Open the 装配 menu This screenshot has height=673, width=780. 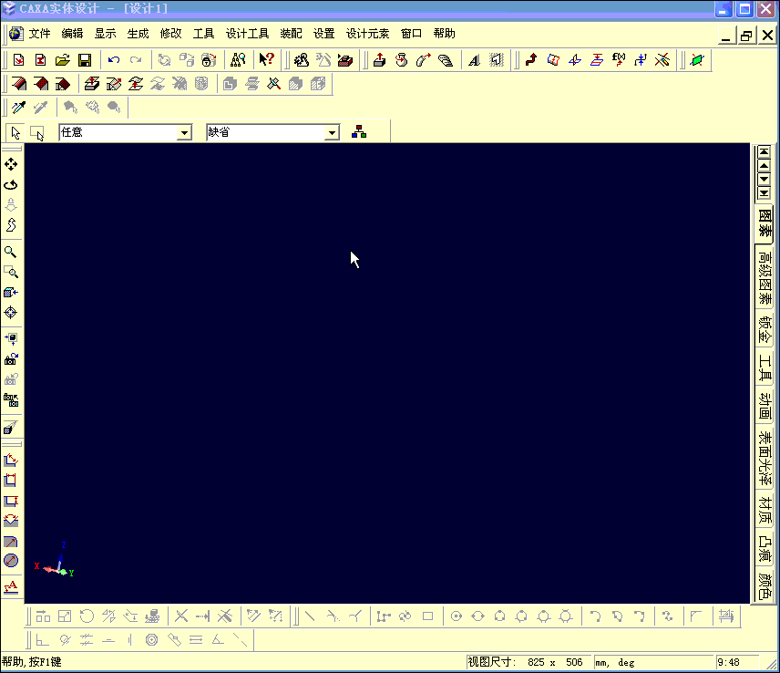[x=291, y=34]
